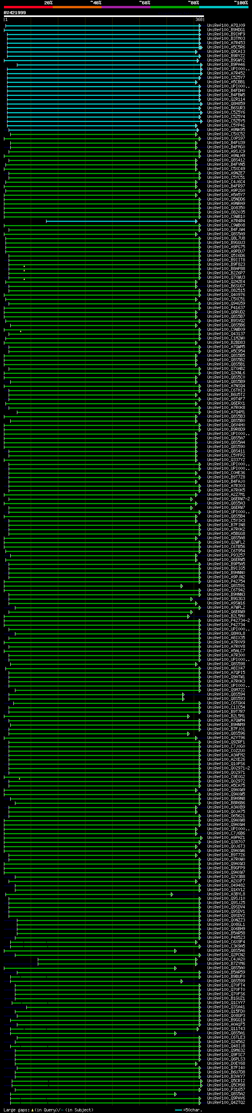
Task: Click label UniRef100_Q9CAI3
Action: pyautogui.click(x=226, y=51)
